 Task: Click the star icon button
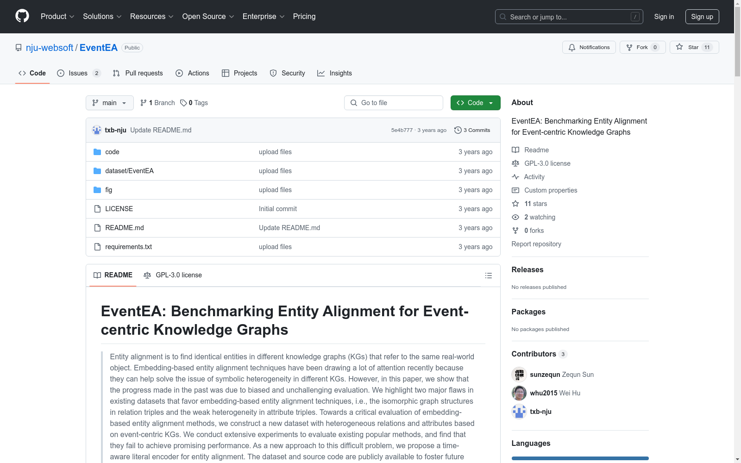(679, 47)
